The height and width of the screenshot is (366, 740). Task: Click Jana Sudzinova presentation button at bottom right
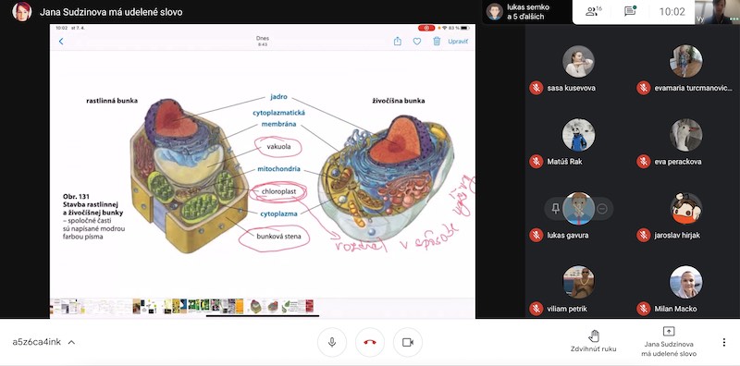(x=669, y=342)
